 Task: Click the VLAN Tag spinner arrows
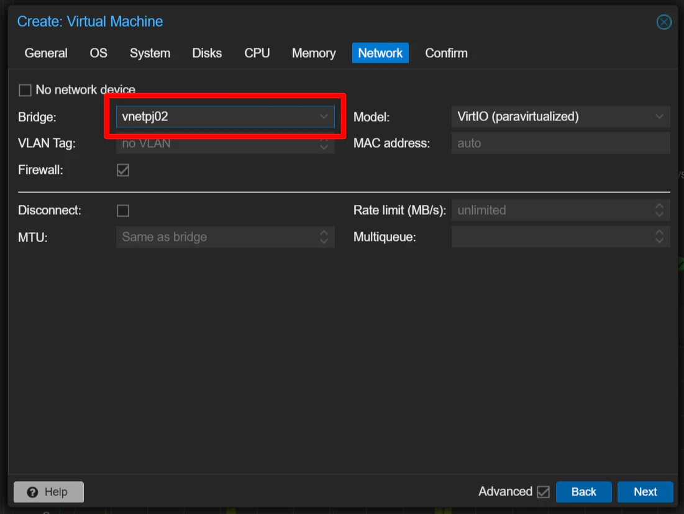click(x=324, y=143)
